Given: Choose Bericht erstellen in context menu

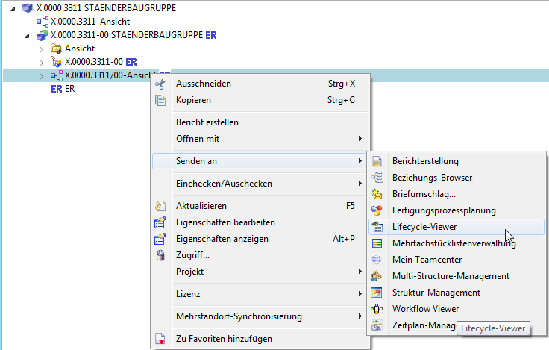Looking at the screenshot, I should tap(207, 122).
